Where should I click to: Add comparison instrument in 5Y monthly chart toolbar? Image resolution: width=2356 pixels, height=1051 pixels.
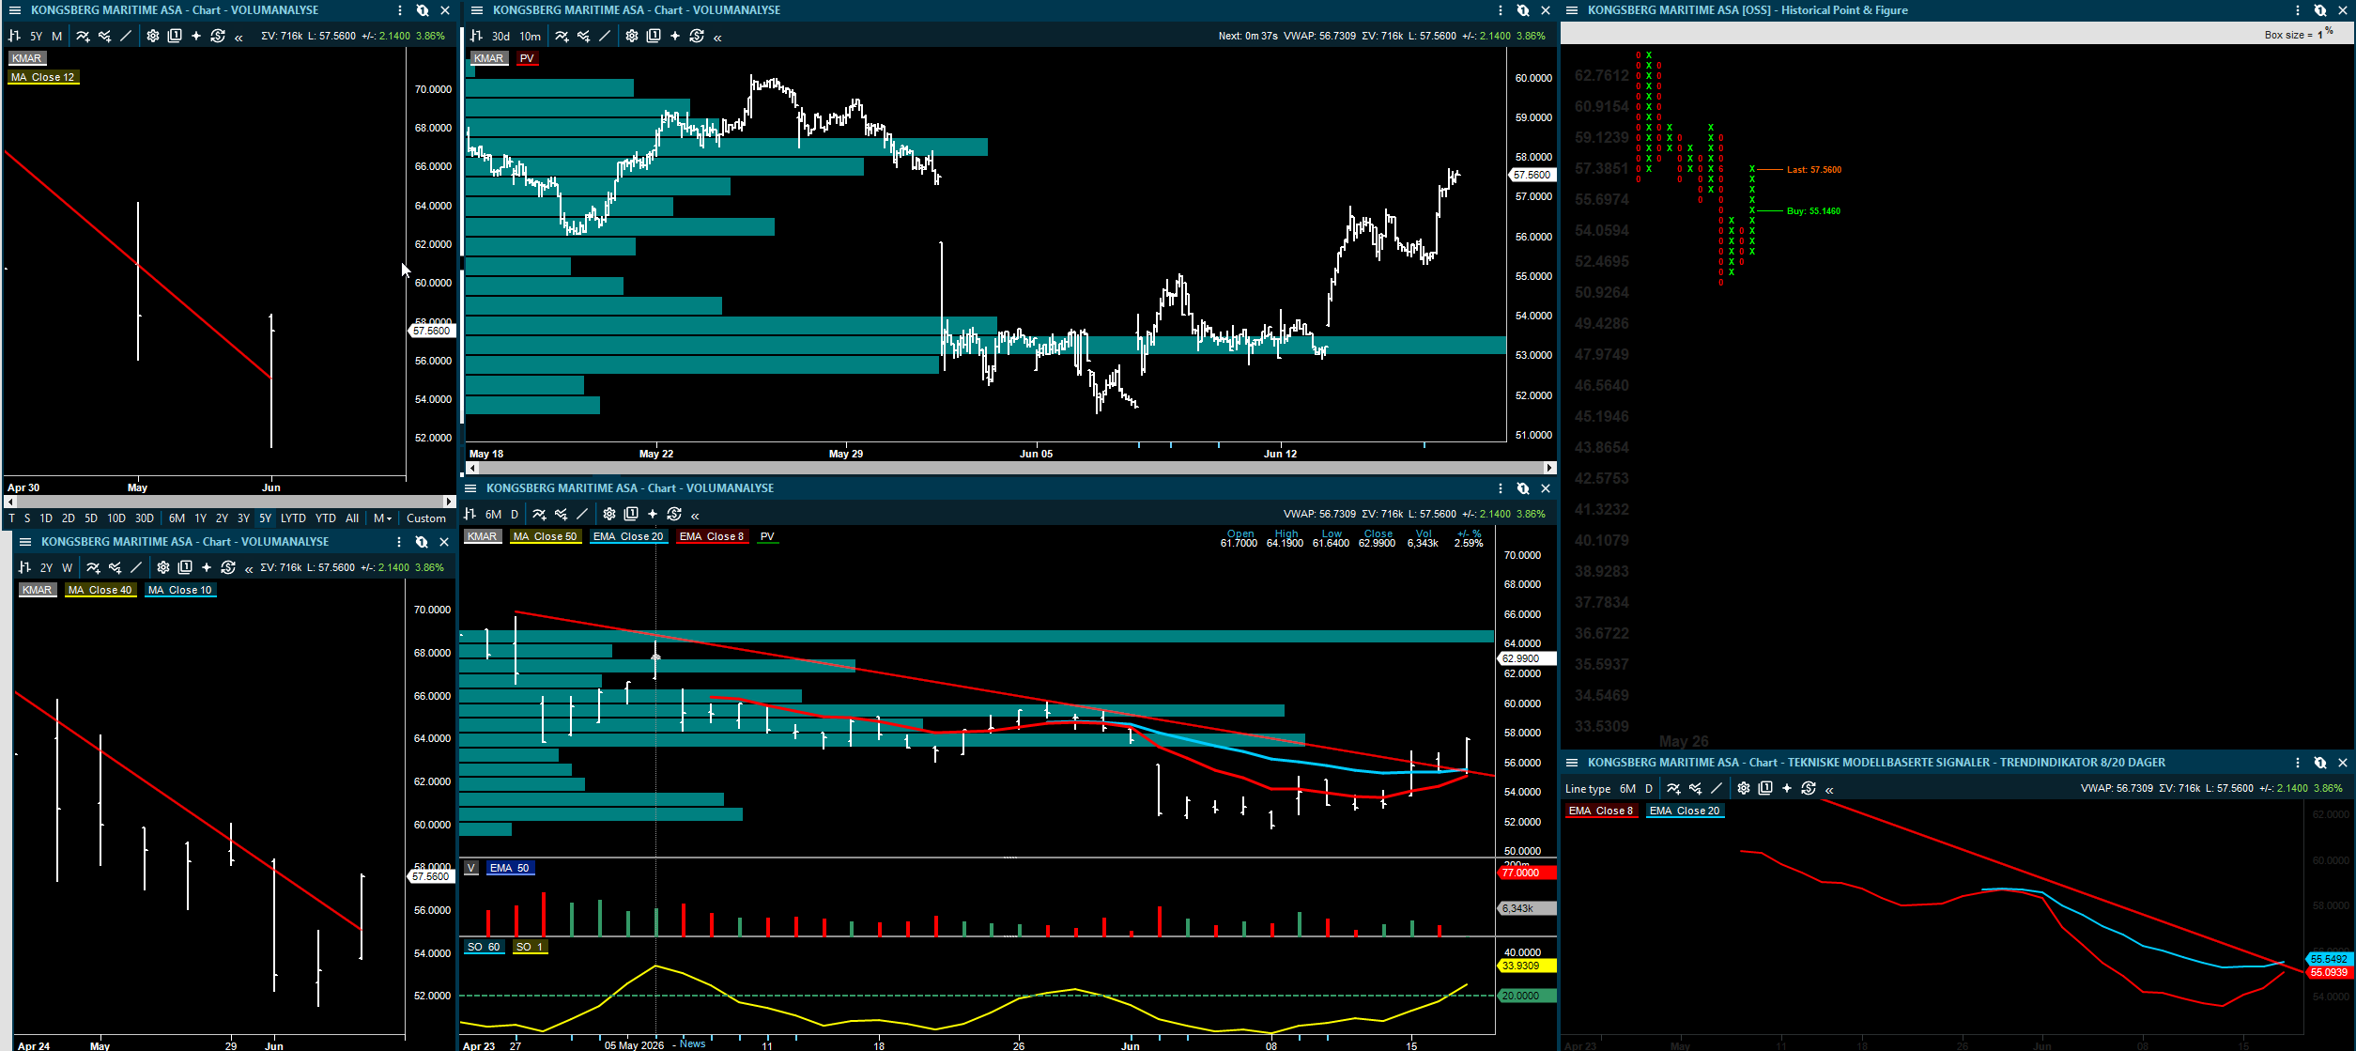tap(104, 36)
